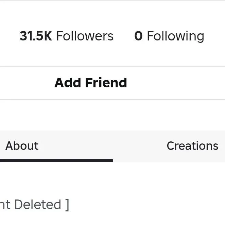Click the word Deleted in the description

tap(38, 205)
